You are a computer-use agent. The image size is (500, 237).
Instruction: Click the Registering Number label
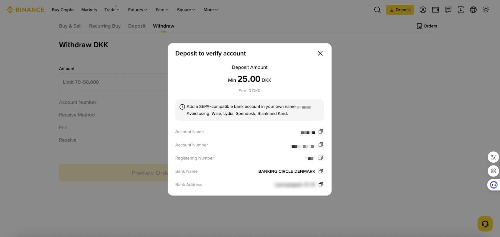click(x=194, y=158)
